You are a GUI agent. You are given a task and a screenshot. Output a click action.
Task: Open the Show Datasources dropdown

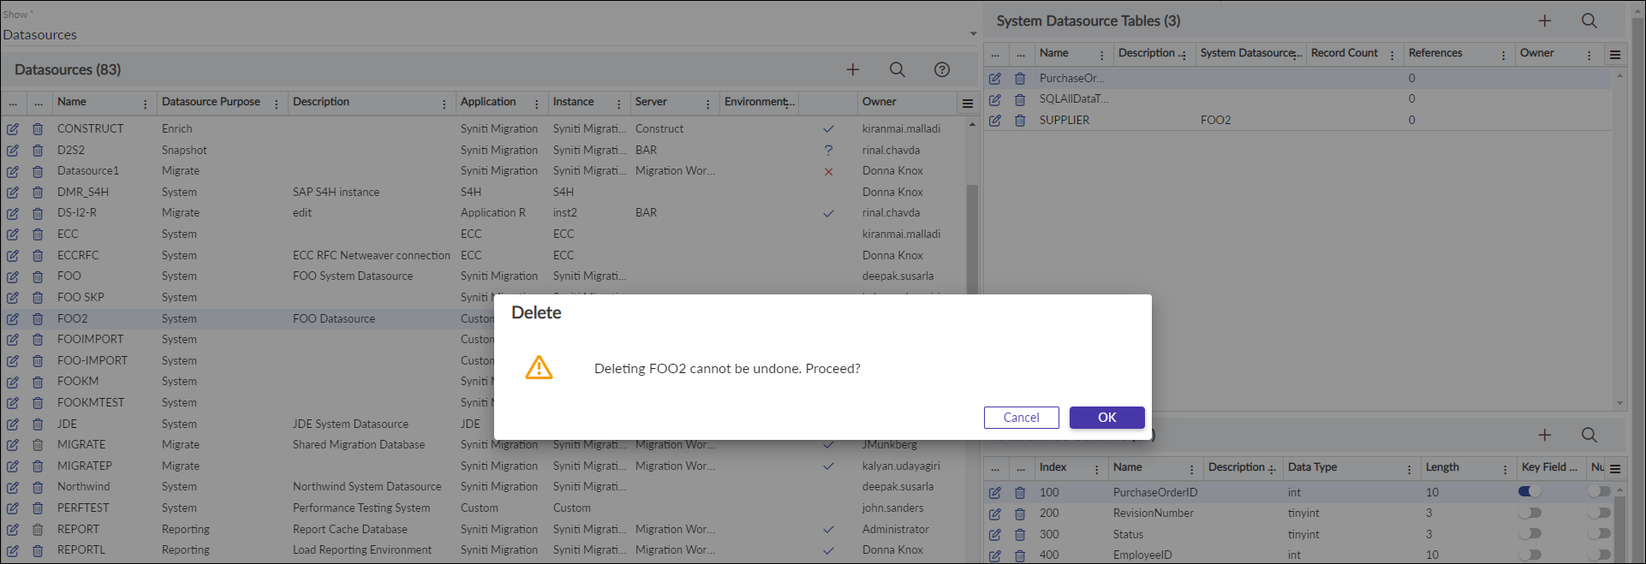coord(973,34)
